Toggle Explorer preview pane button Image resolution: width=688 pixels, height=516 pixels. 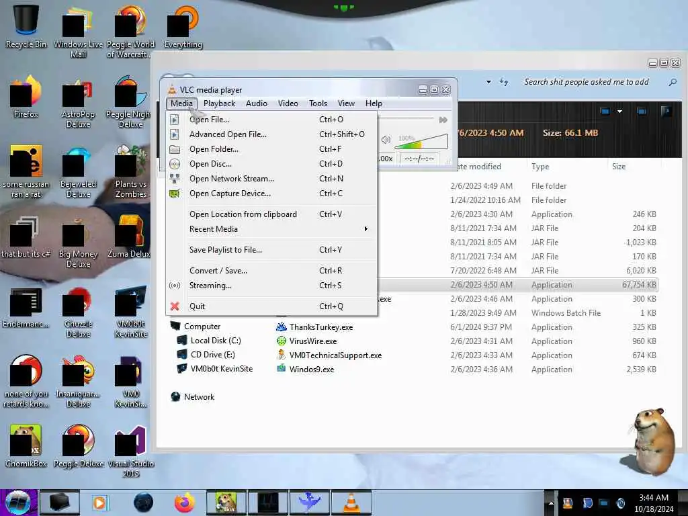click(x=642, y=112)
